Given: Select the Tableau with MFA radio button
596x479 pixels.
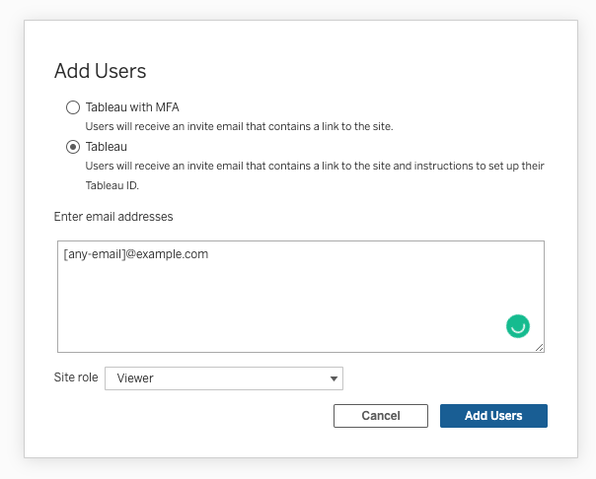Looking at the screenshot, I should [73, 107].
